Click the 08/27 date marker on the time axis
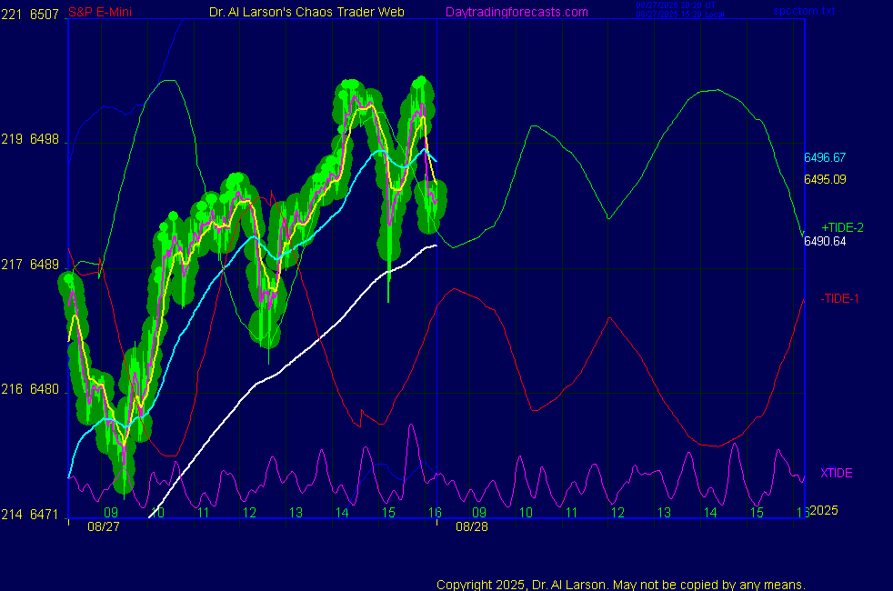The height and width of the screenshot is (591, 893). (102, 526)
